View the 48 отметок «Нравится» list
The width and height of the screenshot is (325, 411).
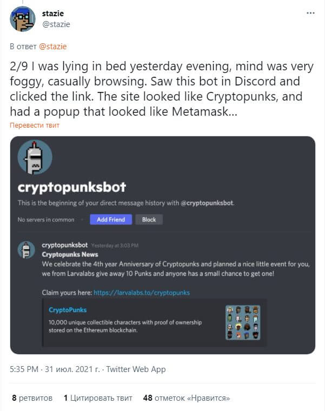click(x=187, y=398)
